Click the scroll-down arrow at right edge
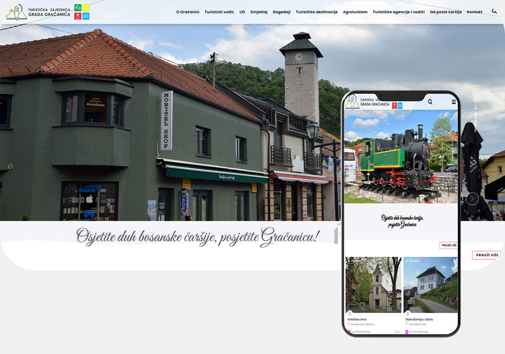Screen dimensions: 505x354 (475, 105)
